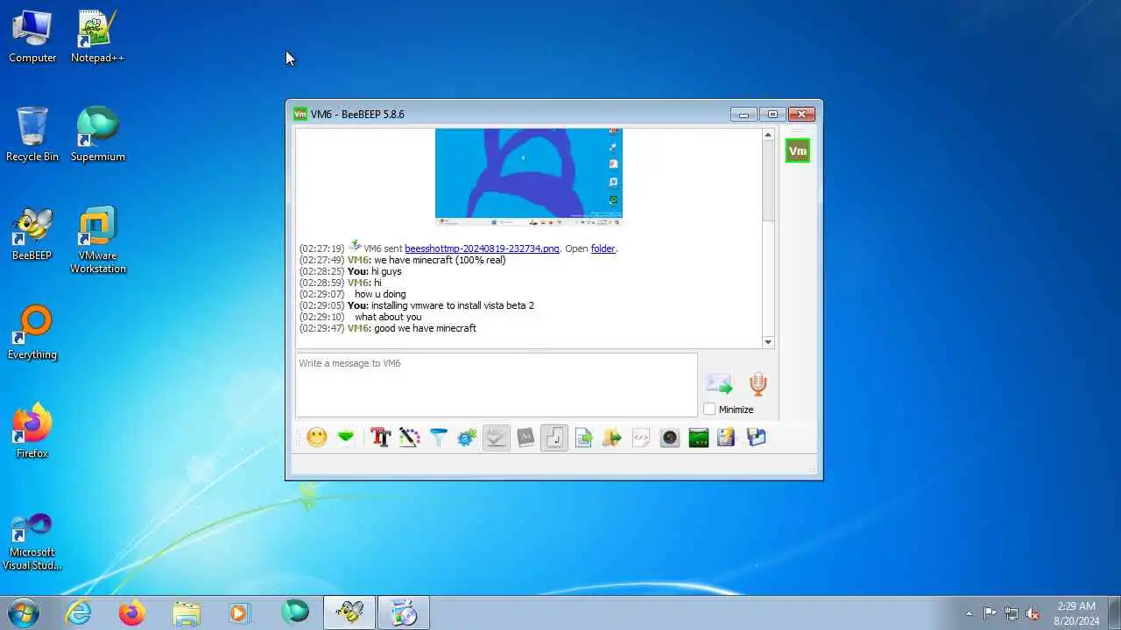The height and width of the screenshot is (630, 1121).
Task: Open the chat font selector TT icon
Action: [x=380, y=437]
